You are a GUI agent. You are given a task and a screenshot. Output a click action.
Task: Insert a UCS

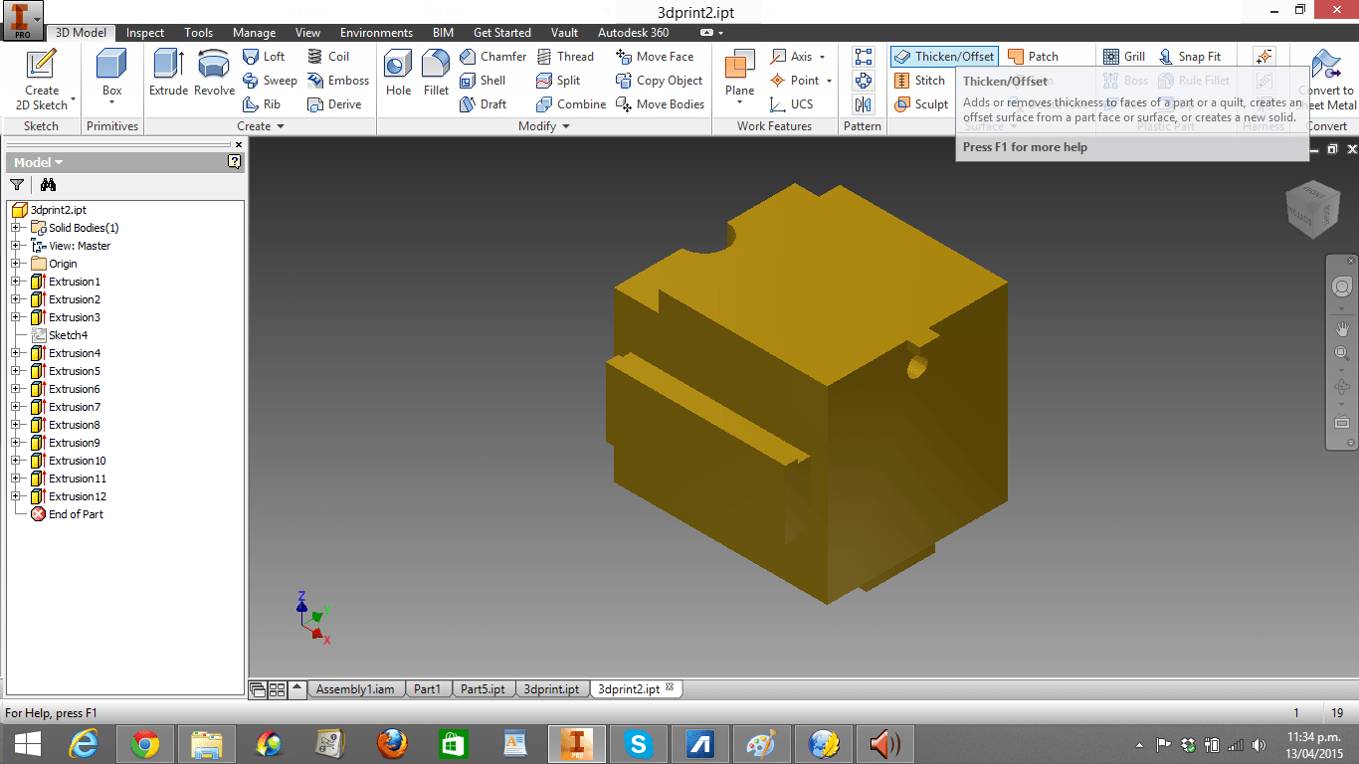click(x=792, y=104)
